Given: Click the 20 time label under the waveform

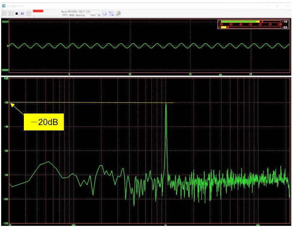Looking at the screenshot, I should pos(251,74).
